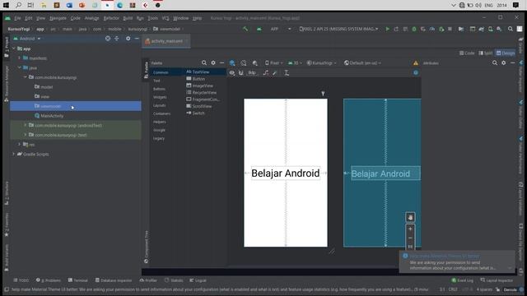The height and width of the screenshot is (296, 527).
Task: Expand Gradle Scripts node
Action: coord(14,154)
